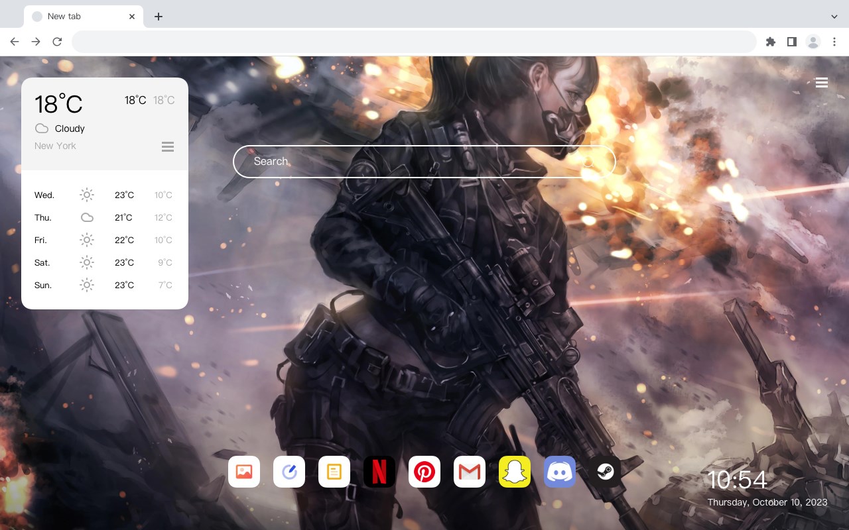Select the Sat. forecast row label
Image resolution: width=849 pixels, height=530 pixels.
42,262
